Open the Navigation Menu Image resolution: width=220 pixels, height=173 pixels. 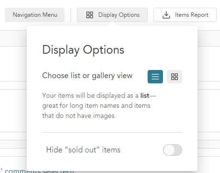click(35, 15)
